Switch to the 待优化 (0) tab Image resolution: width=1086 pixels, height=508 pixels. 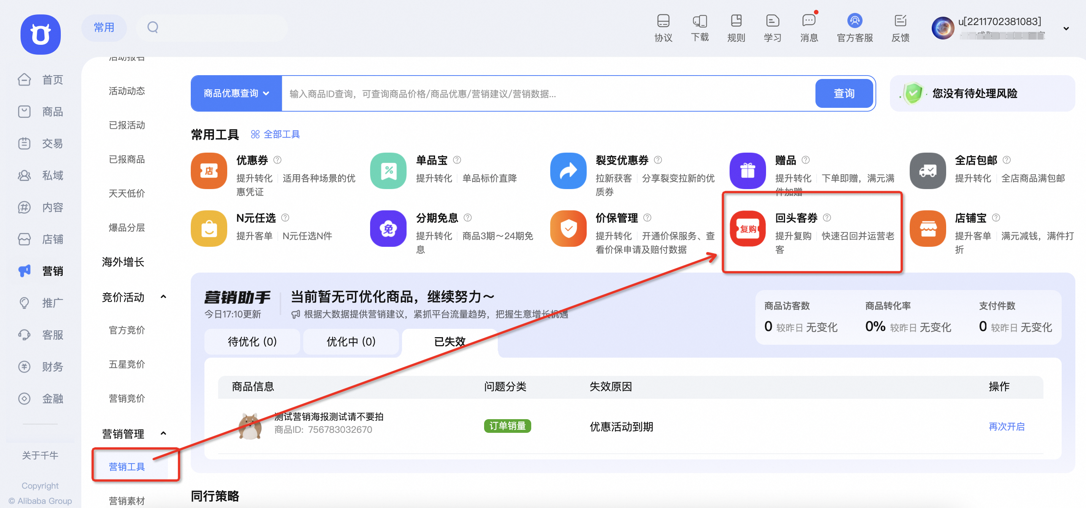point(252,342)
